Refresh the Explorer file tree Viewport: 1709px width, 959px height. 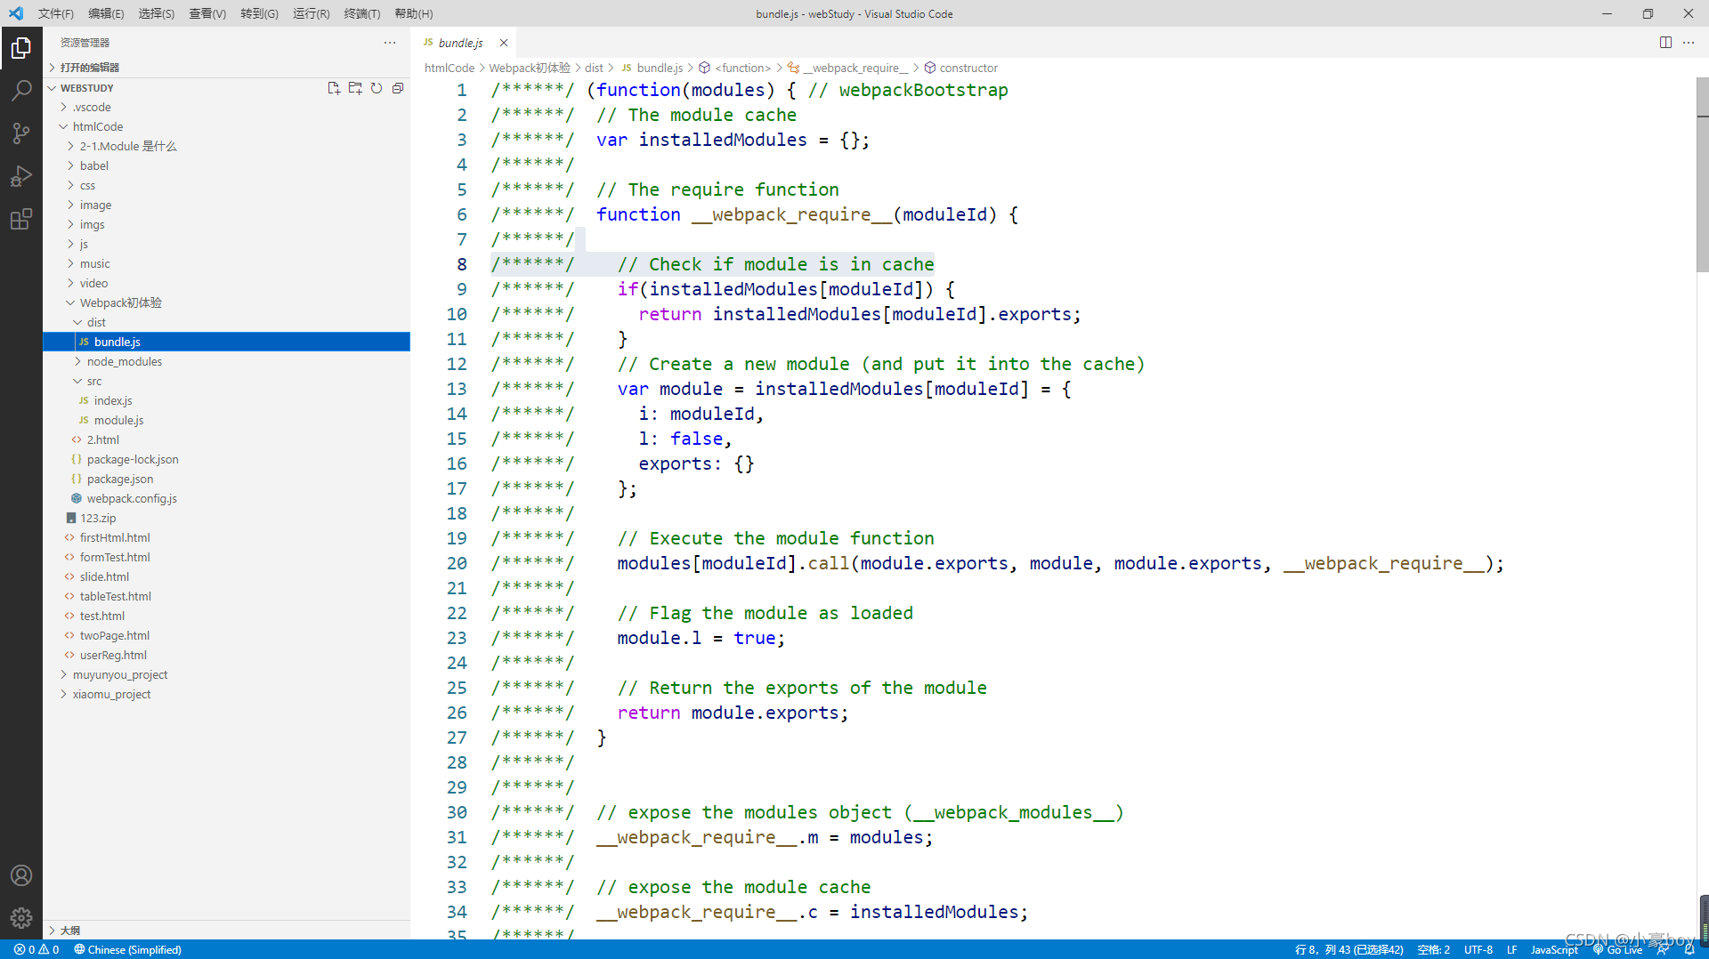tap(377, 88)
